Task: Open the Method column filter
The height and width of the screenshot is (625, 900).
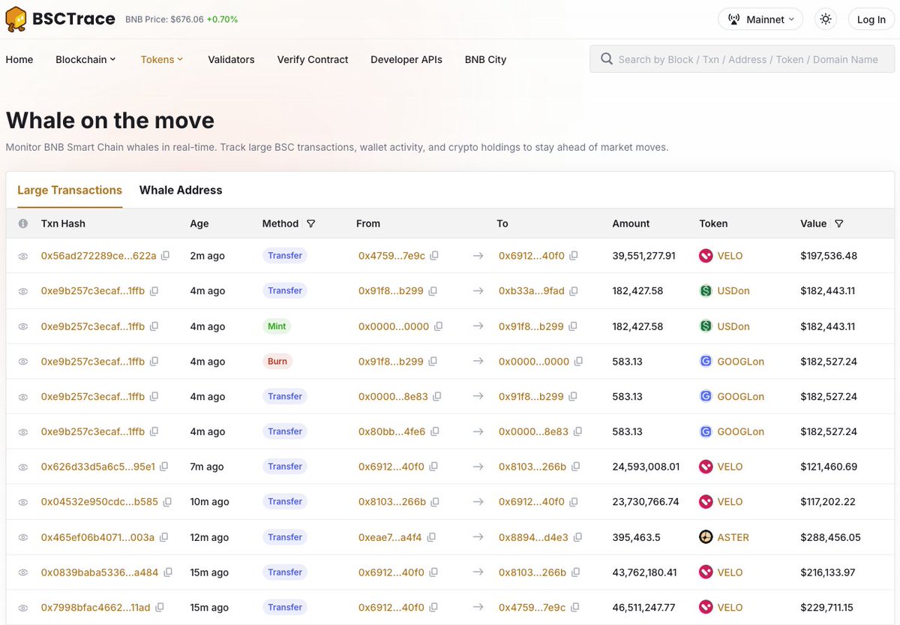Action: [310, 224]
